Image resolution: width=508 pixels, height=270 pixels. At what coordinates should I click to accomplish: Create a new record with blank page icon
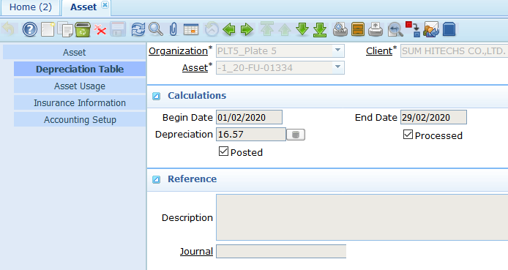coord(48,29)
